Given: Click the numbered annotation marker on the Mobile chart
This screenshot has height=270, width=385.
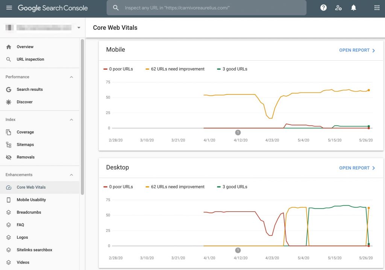Looking at the screenshot, I should click(x=238, y=132).
